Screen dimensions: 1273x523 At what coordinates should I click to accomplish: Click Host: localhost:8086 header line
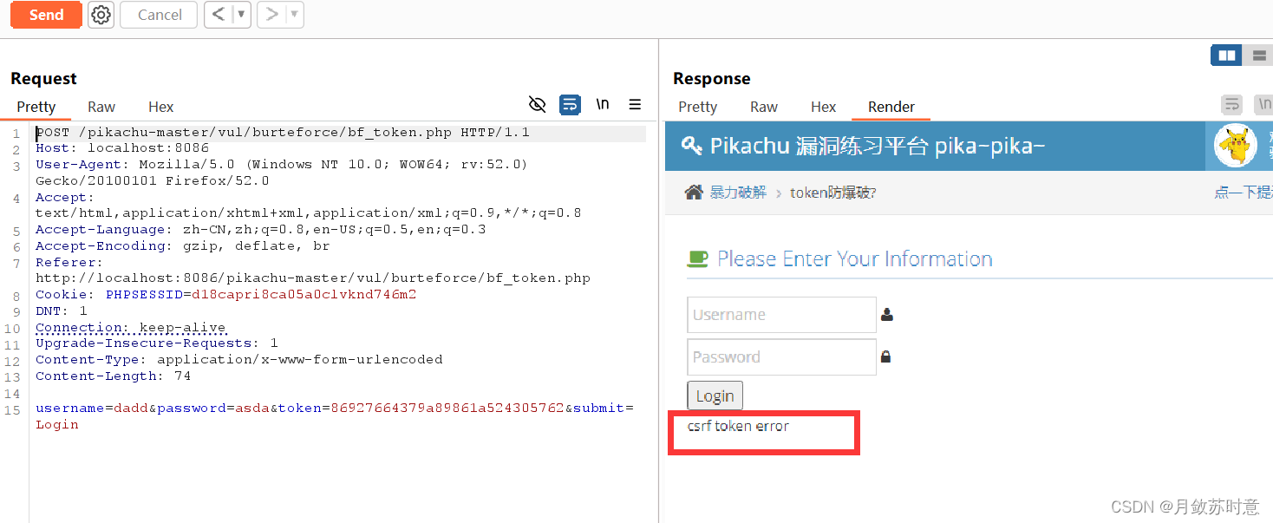coord(122,148)
